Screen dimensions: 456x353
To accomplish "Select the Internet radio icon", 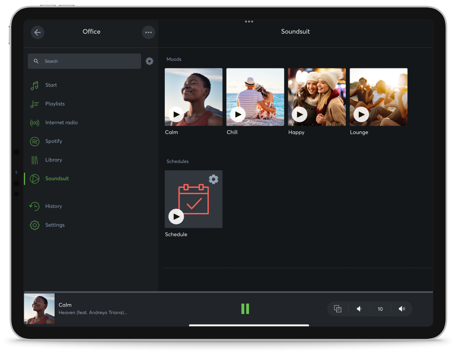I will coord(34,122).
